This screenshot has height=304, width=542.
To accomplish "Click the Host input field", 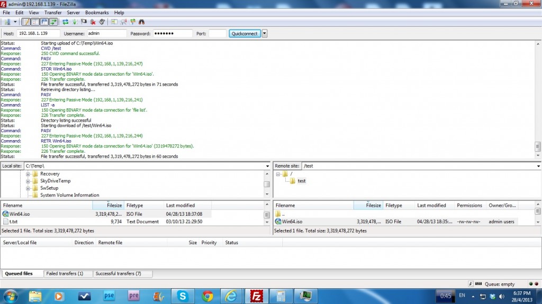I will [x=38, y=33].
